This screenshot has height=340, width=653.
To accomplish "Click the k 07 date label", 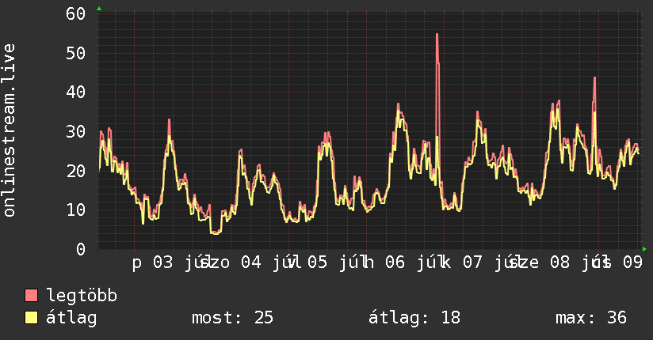I will 462,263.
